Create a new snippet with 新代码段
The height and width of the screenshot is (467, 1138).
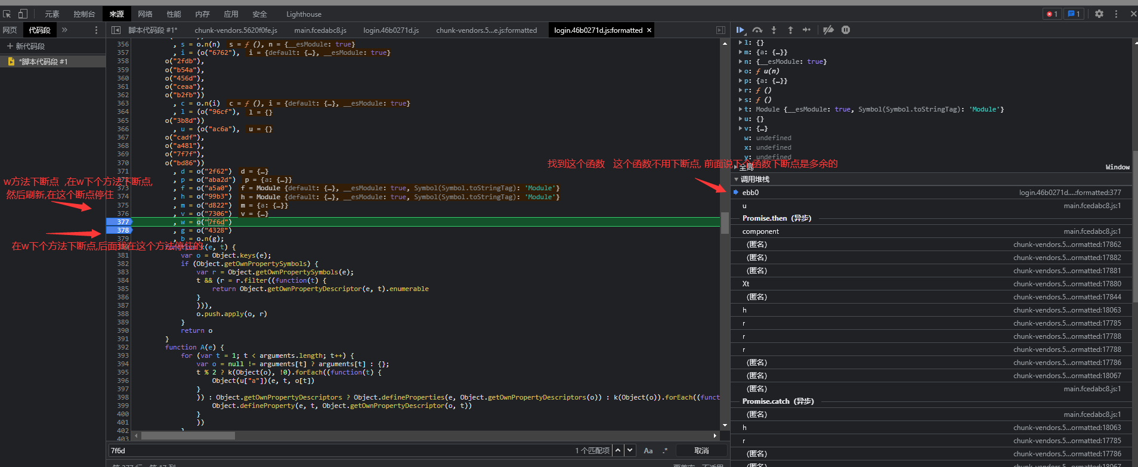pos(26,46)
